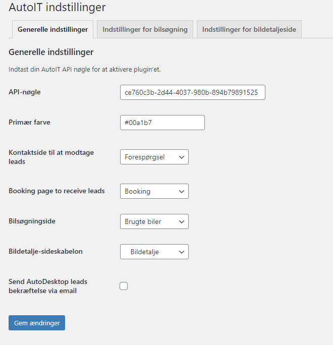The height and width of the screenshot is (345, 333).
Task: Click 'Send AutoDesktop leads bekræftelse via email' label
Action: 48,286
